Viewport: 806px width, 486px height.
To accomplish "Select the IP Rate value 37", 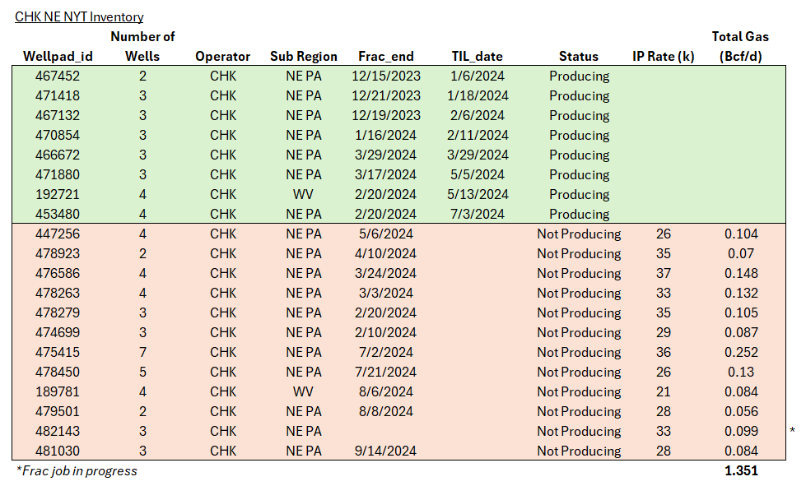I will pyautogui.click(x=664, y=273).
